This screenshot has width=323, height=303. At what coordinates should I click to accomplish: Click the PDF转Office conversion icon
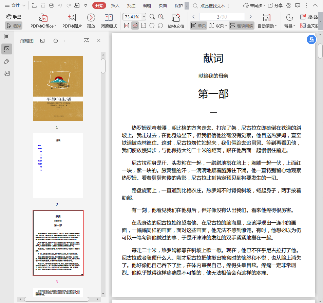point(43,18)
